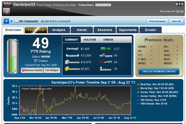Click Tracked From: Sep 3rd, 2008 text
The width and height of the screenshot is (186, 124).
coord(41,65)
